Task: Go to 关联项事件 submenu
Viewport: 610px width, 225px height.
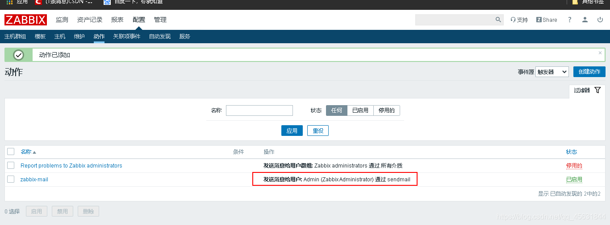Action: coord(127,37)
